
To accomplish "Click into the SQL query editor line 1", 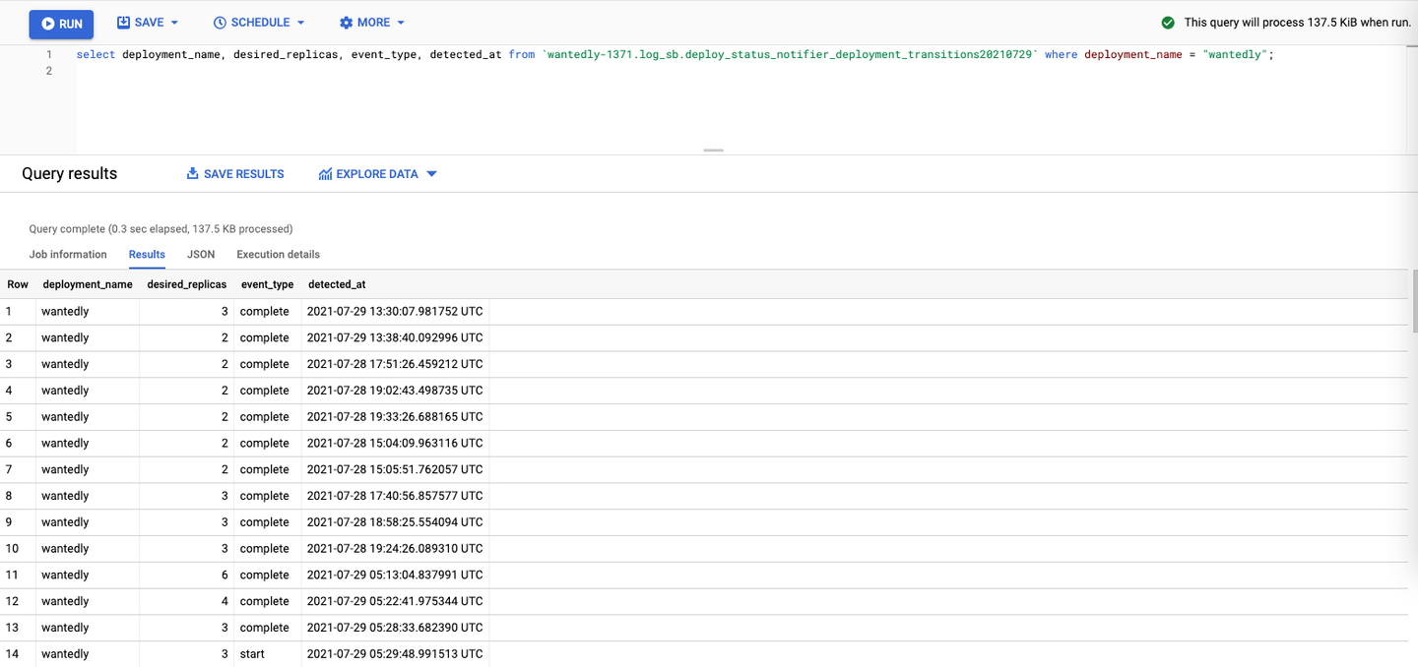I will (x=675, y=55).
